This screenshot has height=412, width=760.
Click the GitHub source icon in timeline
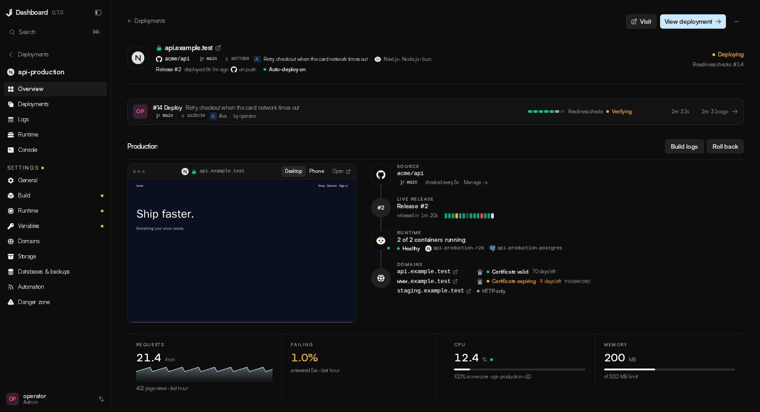click(x=381, y=175)
